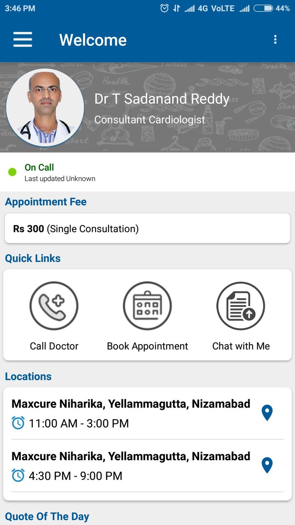Image resolution: width=295 pixels, height=525 pixels.
Task: Open map pin for 4:30 PM location
Action: (x=267, y=465)
